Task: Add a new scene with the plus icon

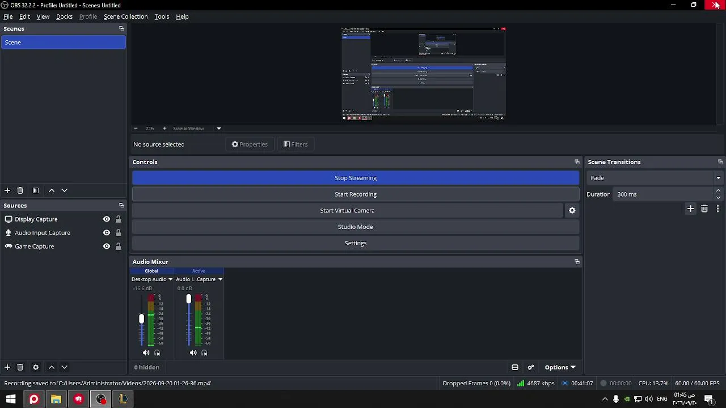Action: (x=7, y=190)
